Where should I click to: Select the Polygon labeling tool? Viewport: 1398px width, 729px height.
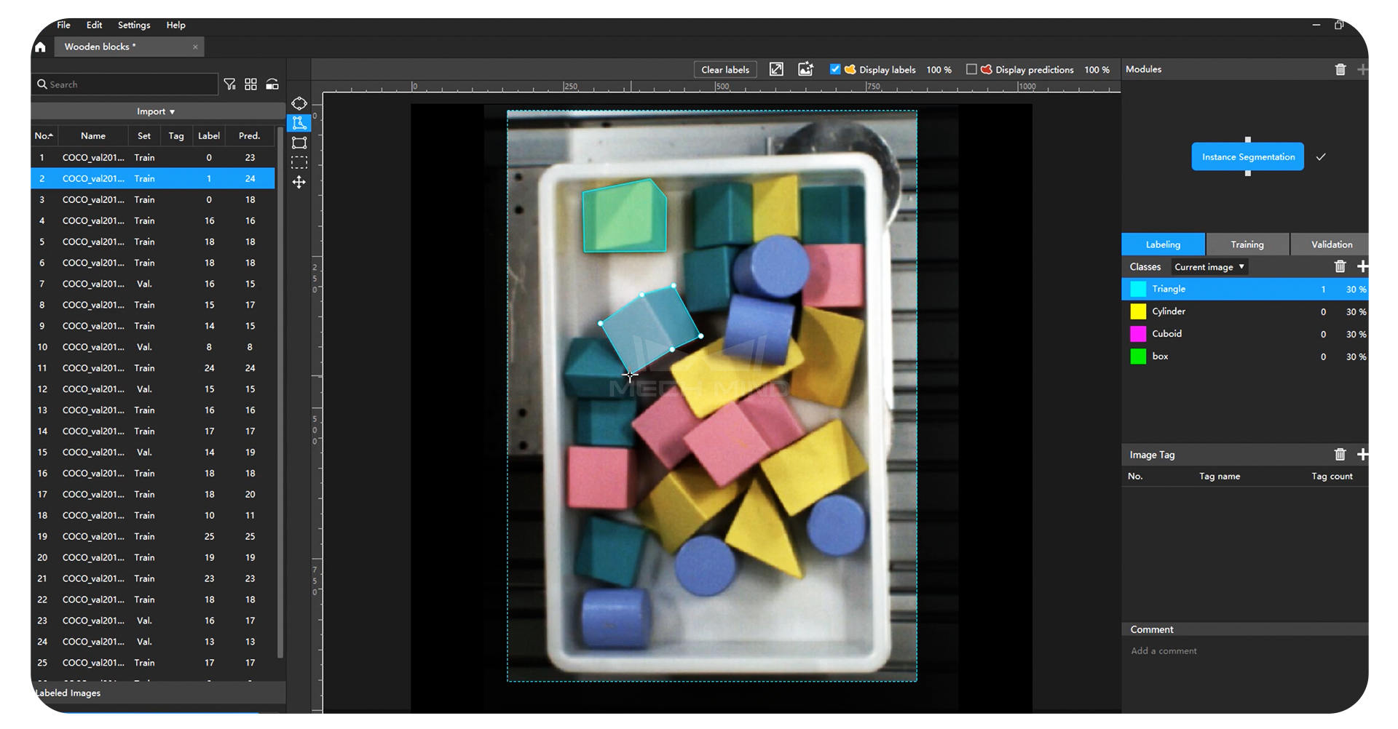299,123
